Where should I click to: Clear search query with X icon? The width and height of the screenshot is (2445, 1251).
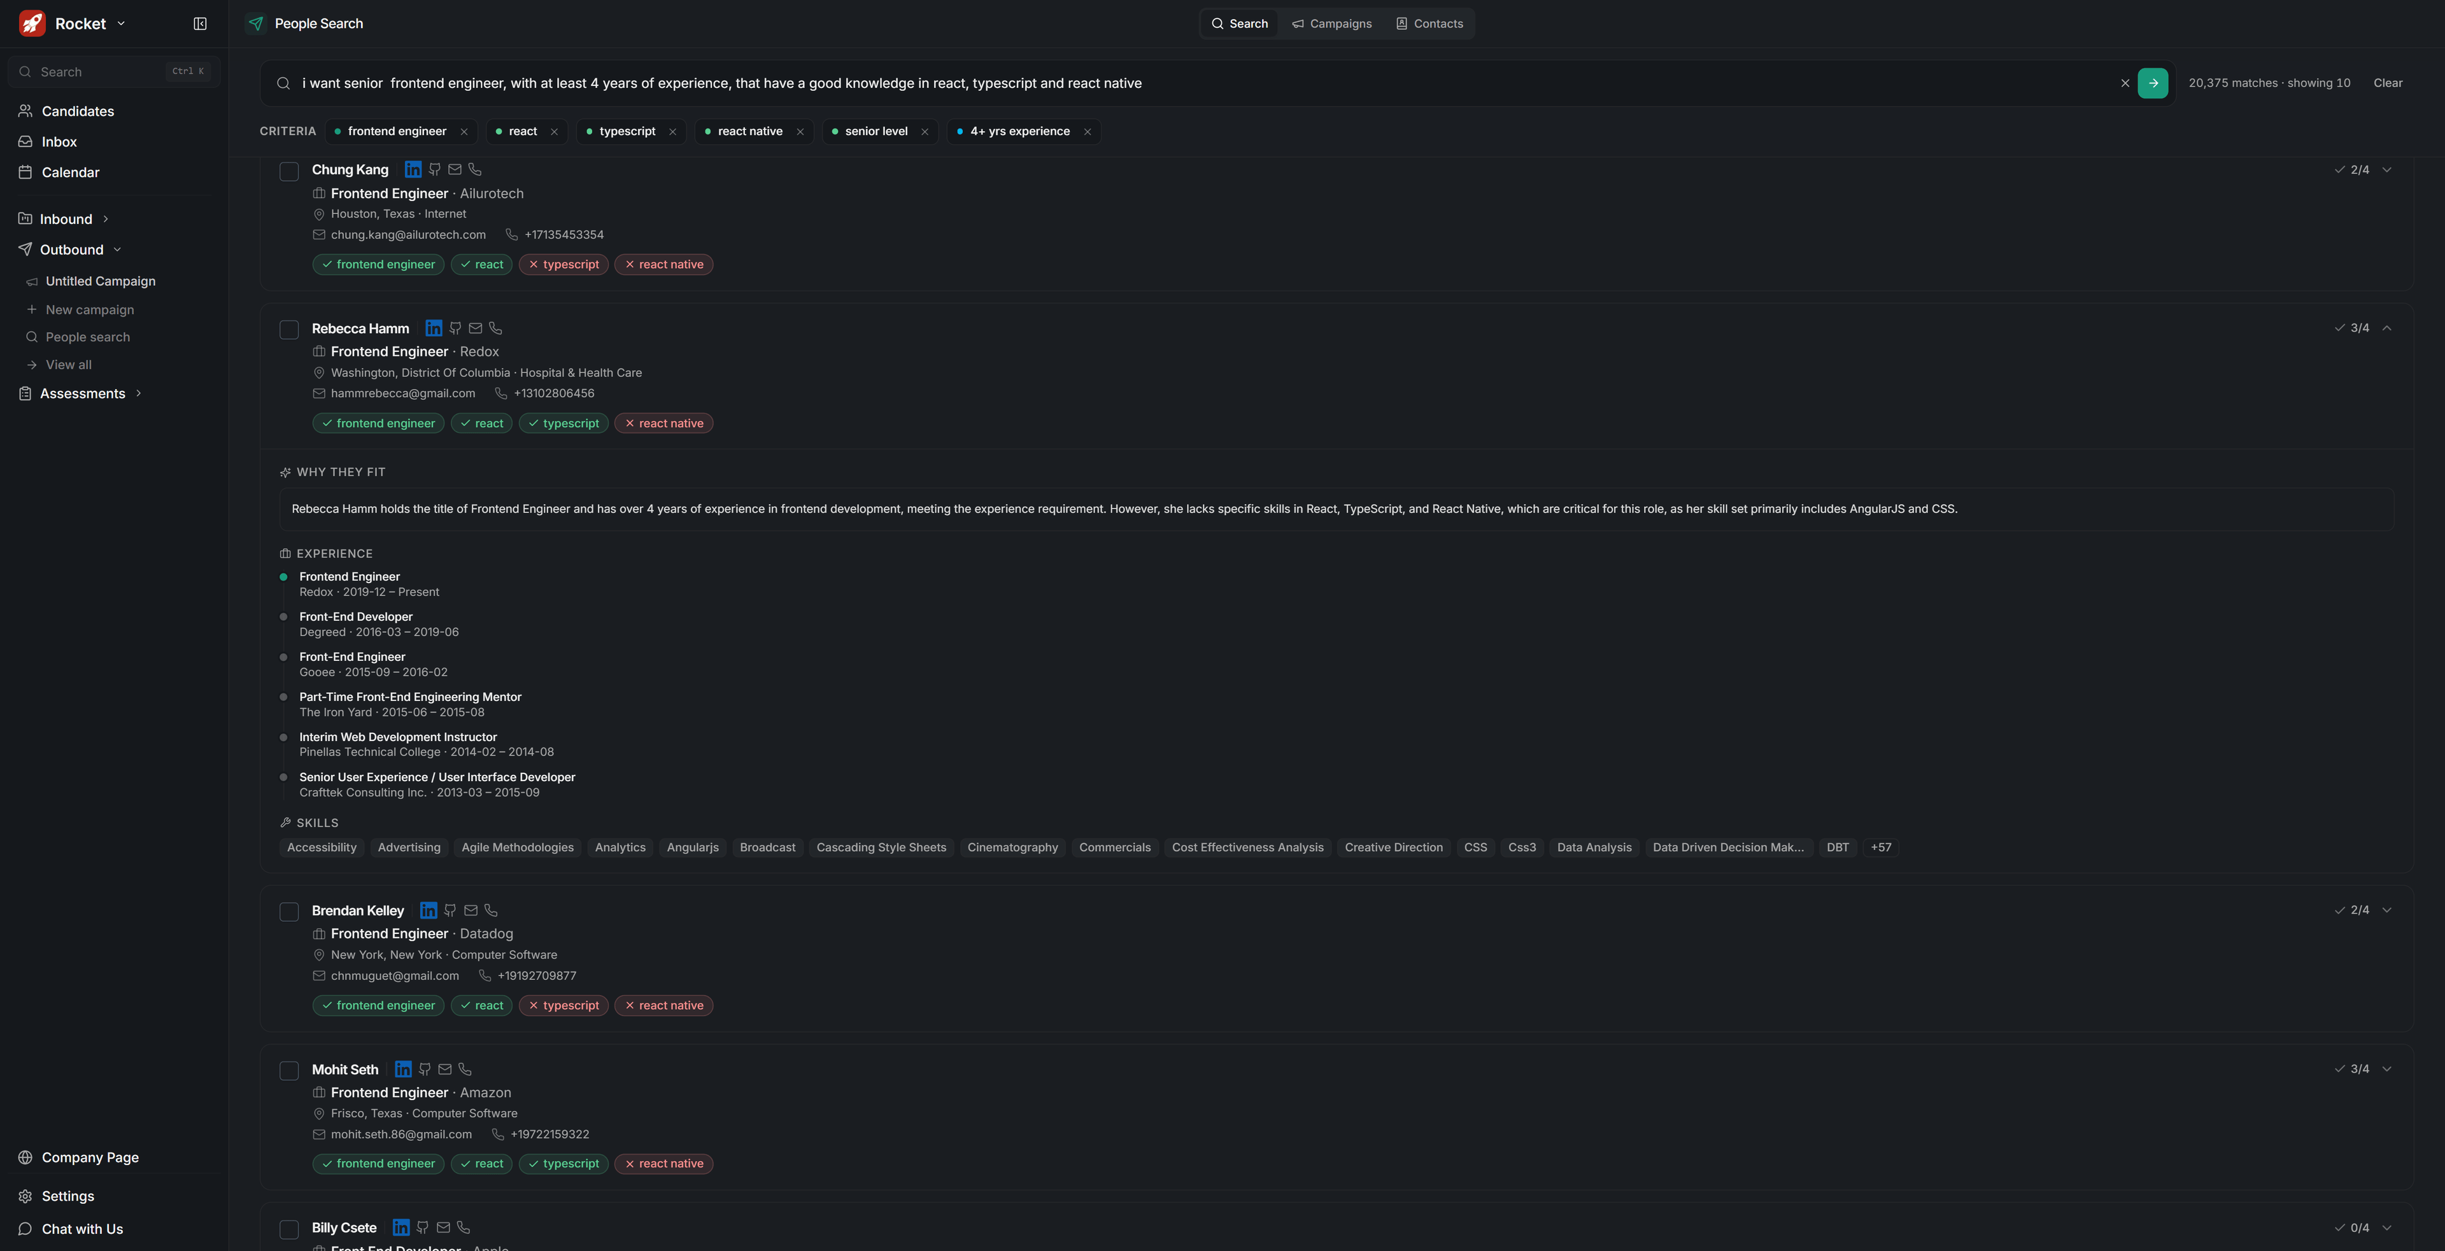[x=2125, y=83]
